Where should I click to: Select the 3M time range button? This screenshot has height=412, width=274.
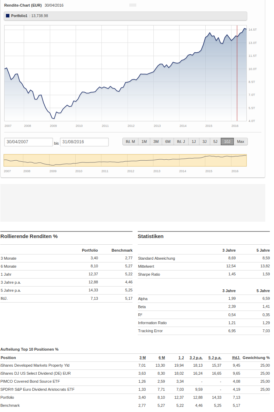pos(156,142)
